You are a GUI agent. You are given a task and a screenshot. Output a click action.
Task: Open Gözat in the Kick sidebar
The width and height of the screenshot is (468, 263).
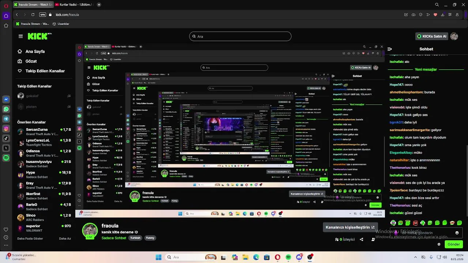(27, 61)
